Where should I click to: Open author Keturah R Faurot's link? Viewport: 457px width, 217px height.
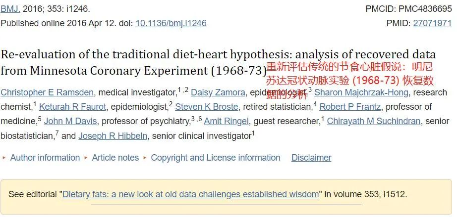[72, 107]
